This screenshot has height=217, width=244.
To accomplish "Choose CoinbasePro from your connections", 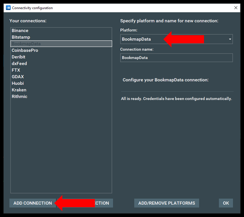I will (61, 50).
